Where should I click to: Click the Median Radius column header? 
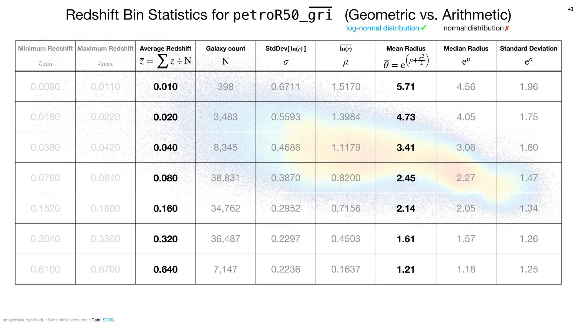tap(466, 49)
